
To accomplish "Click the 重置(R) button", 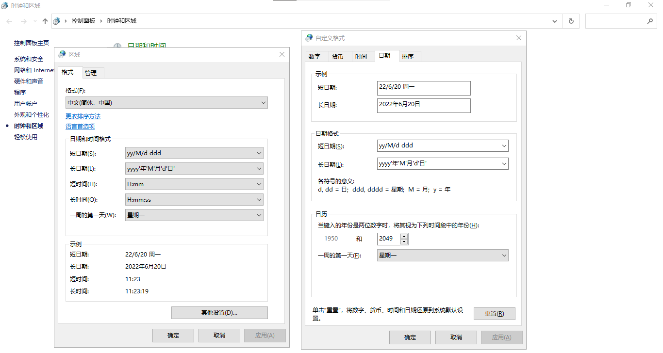I will 494,314.
